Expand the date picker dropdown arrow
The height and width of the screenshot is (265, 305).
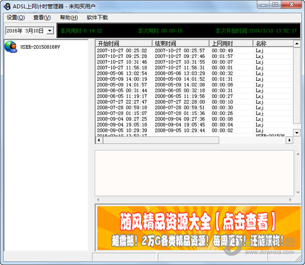(x=50, y=31)
